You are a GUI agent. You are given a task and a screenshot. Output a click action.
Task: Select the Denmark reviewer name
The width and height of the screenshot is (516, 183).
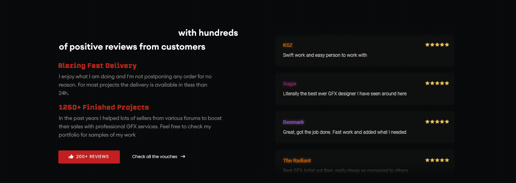294,122
